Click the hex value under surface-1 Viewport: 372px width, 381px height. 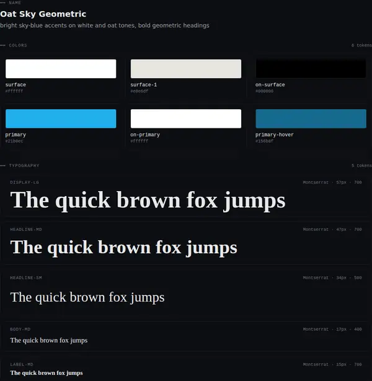click(139, 91)
